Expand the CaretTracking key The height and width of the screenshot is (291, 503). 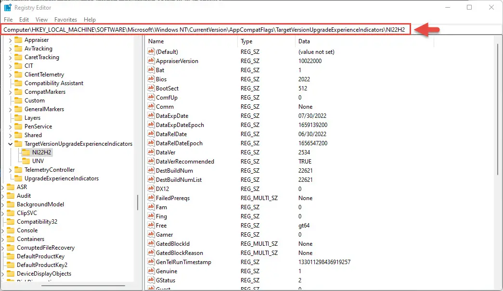(x=10, y=57)
